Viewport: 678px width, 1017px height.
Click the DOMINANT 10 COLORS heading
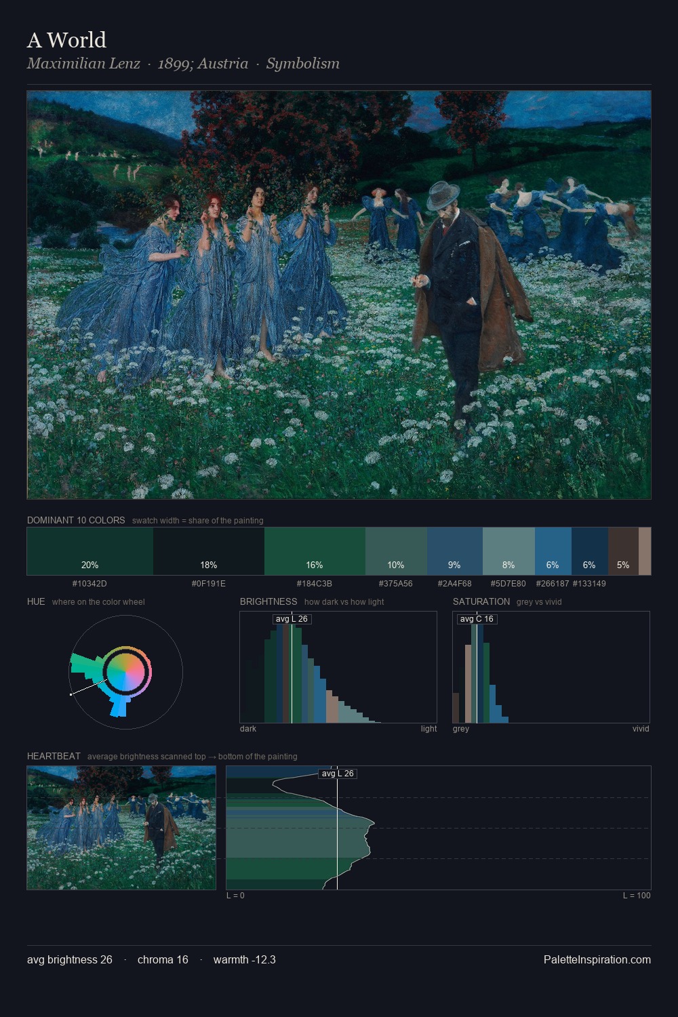coord(76,520)
